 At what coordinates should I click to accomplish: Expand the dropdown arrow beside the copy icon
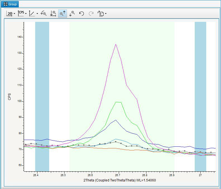click(x=106, y=14)
